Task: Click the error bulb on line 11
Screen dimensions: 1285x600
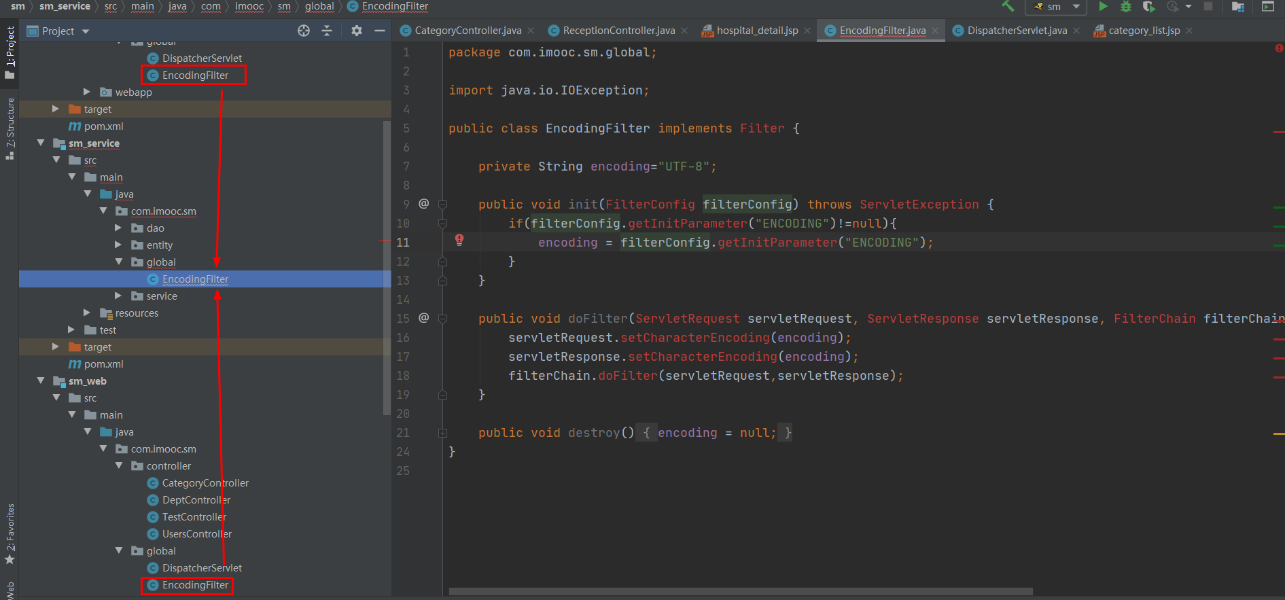Action: (x=459, y=240)
